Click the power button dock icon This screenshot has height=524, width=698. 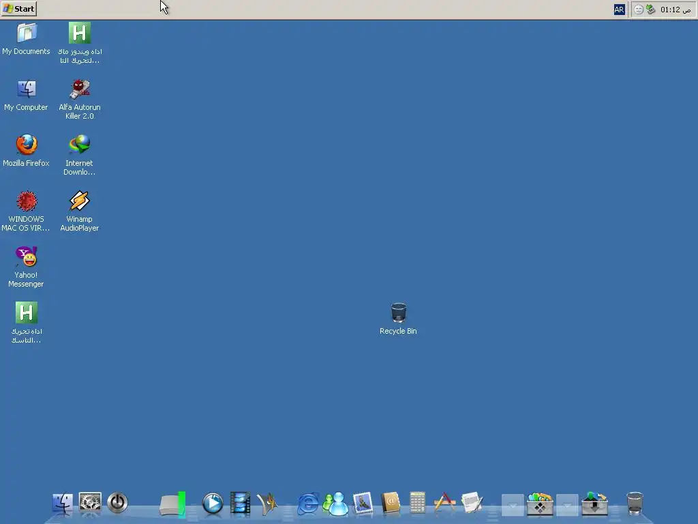[117, 503]
